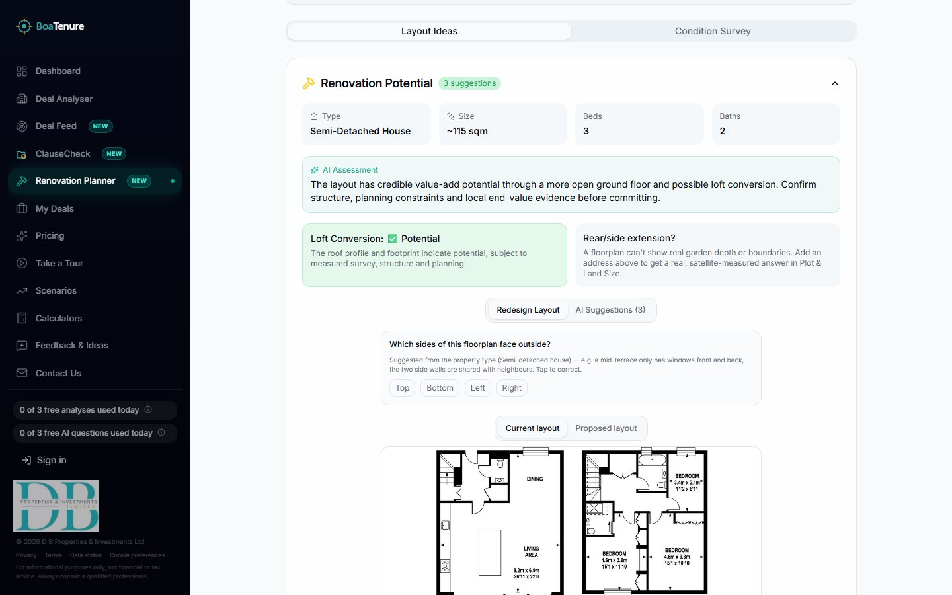Viewport: 952px width, 595px height.
Task: Click the Scenarios trend-line icon
Action: tap(22, 291)
